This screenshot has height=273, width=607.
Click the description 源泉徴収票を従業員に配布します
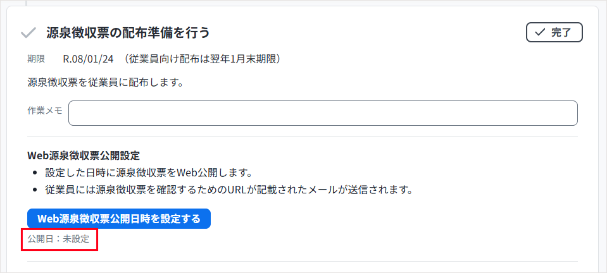(x=106, y=82)
